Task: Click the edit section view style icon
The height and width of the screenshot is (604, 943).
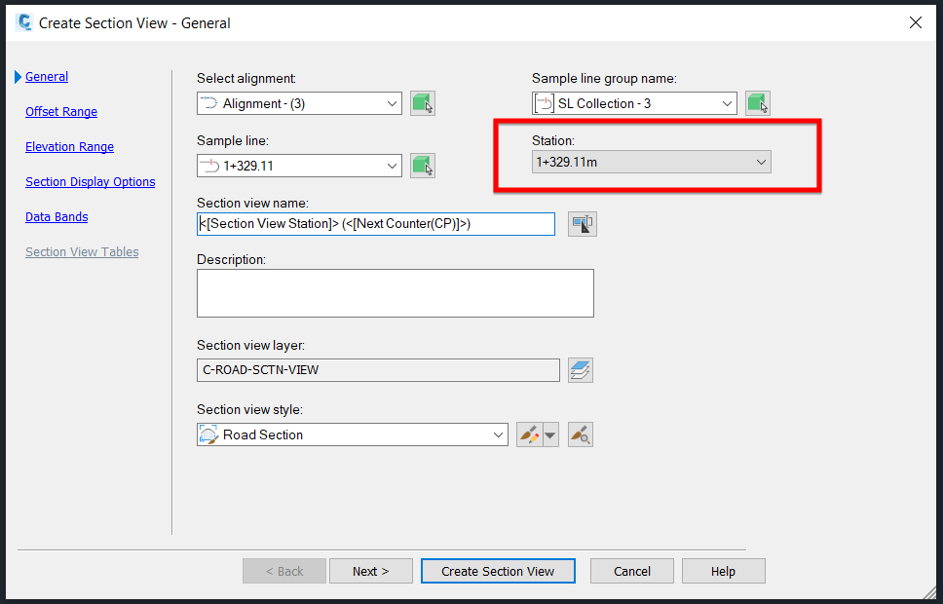Action: click(x=529, y=434)
